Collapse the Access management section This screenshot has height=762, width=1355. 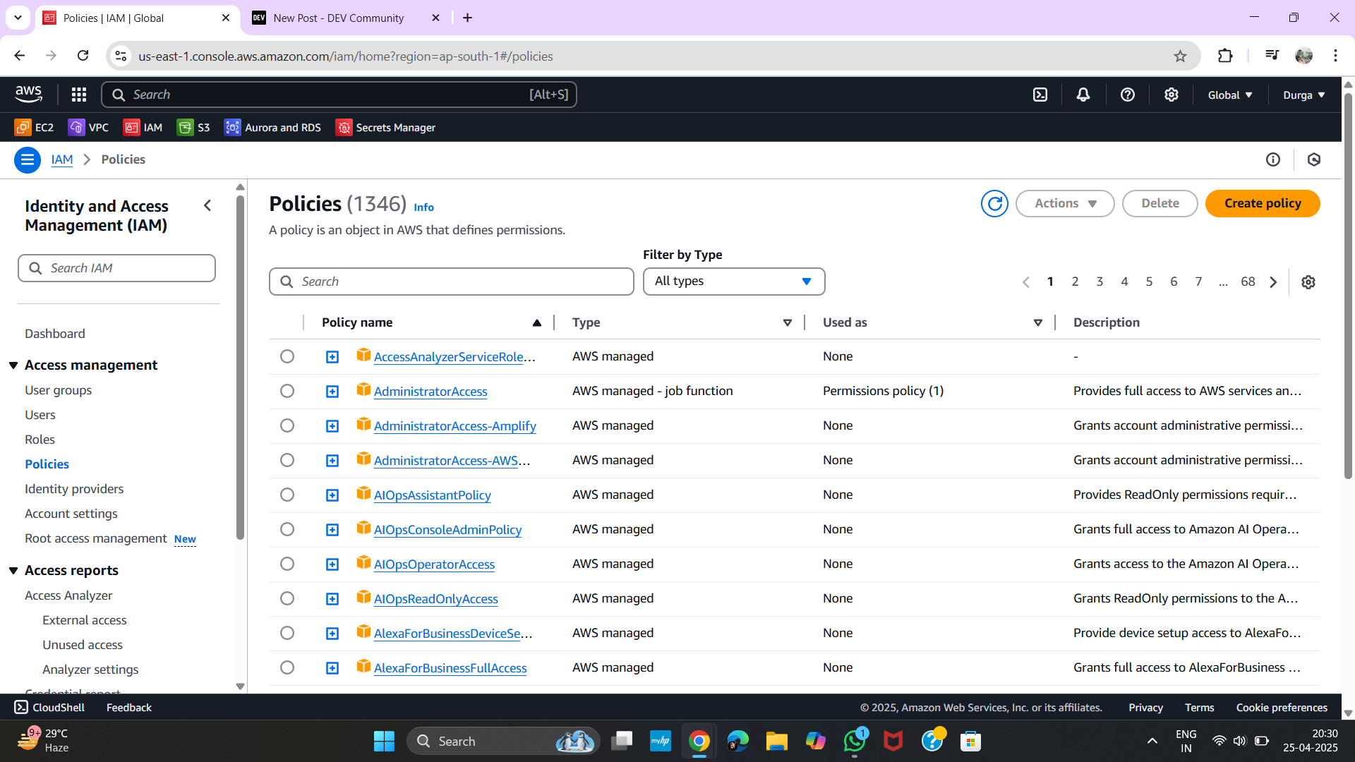coord(13,365)
